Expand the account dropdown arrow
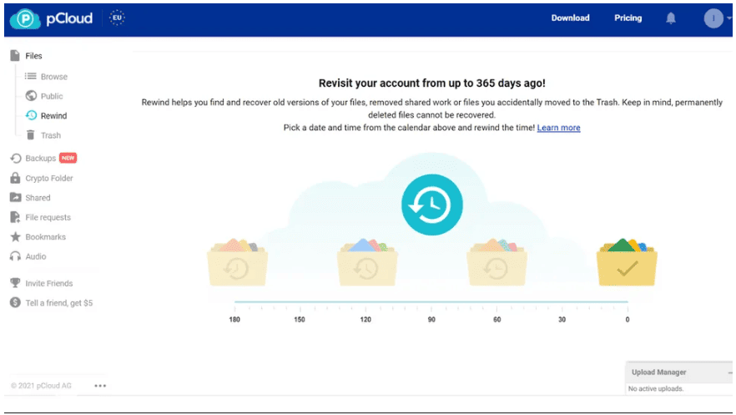Screen dimensions: 736x415 coord(729,18)
